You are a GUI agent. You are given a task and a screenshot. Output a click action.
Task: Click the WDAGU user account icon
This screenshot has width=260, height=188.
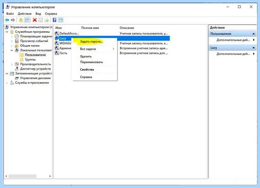pos(57,43)
